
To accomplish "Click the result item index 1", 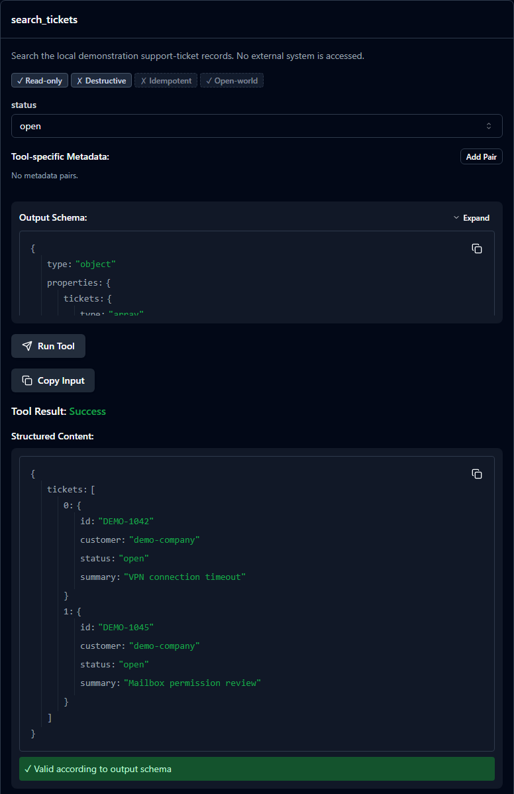I will coord(68,612).
